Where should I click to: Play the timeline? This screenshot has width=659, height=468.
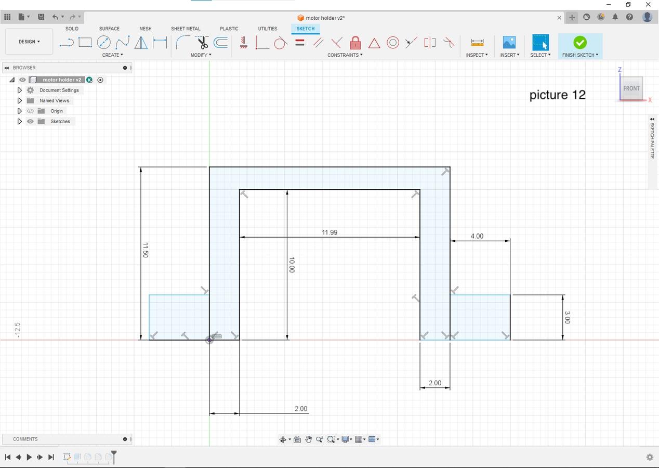29,457
